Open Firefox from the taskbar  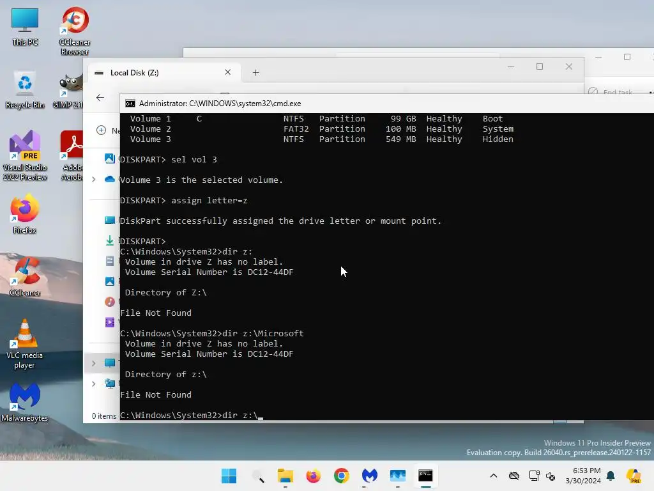tap(313, 476)
